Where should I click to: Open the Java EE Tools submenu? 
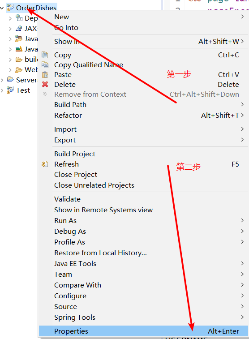coord(143,264)
